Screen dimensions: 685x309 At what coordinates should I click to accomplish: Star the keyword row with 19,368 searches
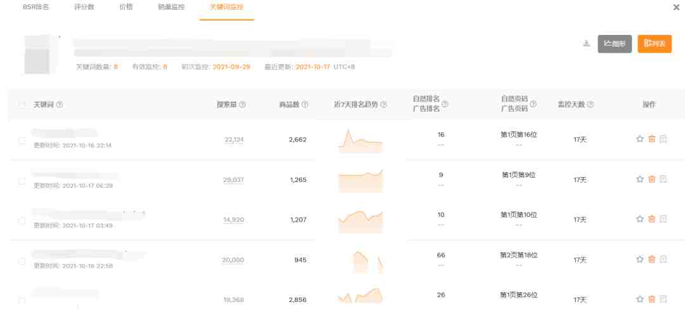coord(640,299)
